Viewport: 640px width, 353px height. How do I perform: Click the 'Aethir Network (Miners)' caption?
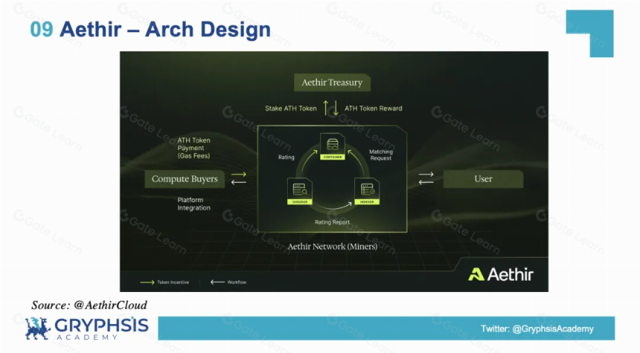click(x=332, y=247)
